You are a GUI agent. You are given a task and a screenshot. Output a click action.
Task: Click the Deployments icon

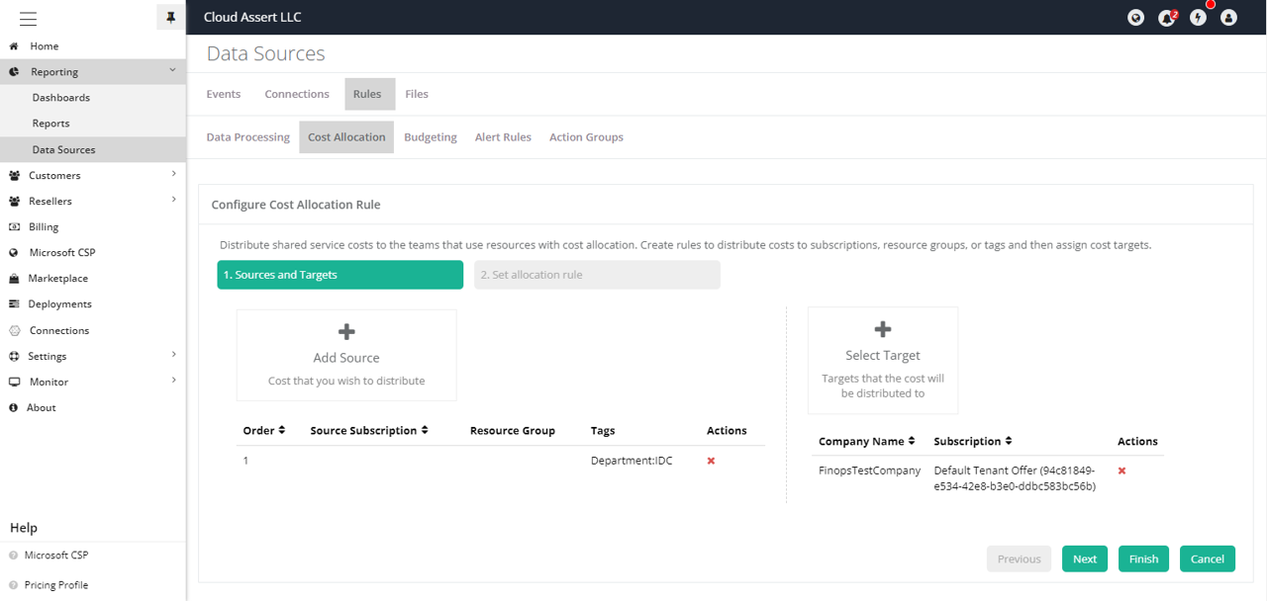pos(14,304)
